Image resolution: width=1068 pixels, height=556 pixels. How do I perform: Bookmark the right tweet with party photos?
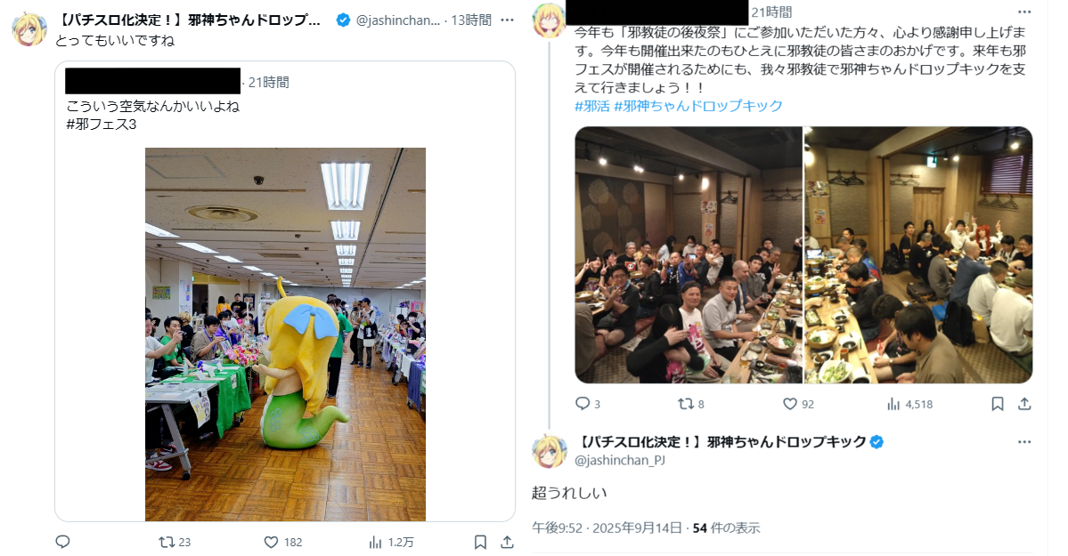point(997,404)
